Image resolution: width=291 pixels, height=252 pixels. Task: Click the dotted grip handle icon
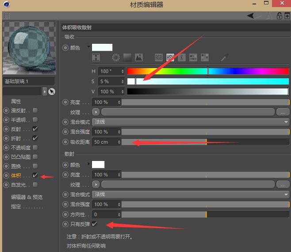click(7, 15)
